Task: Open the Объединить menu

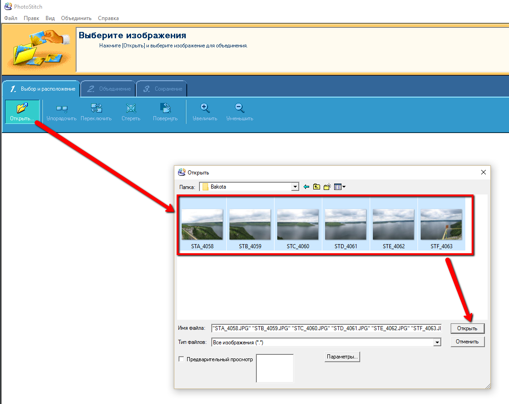Action: (76, 18)
